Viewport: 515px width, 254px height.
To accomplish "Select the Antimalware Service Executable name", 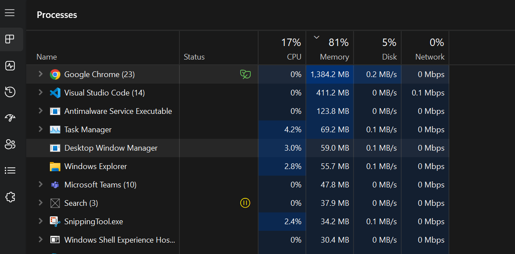I will coord(118,111).
